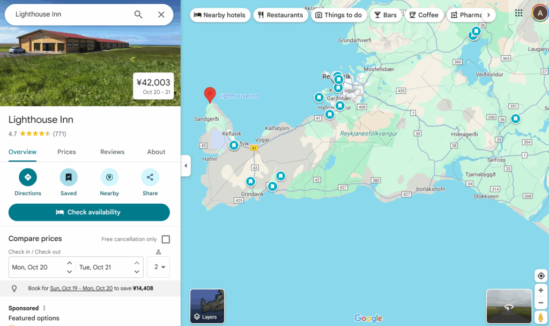The height and width of the screenshot is (326, 549).
Task: Collapse the side panel
Action: (186, 166)
